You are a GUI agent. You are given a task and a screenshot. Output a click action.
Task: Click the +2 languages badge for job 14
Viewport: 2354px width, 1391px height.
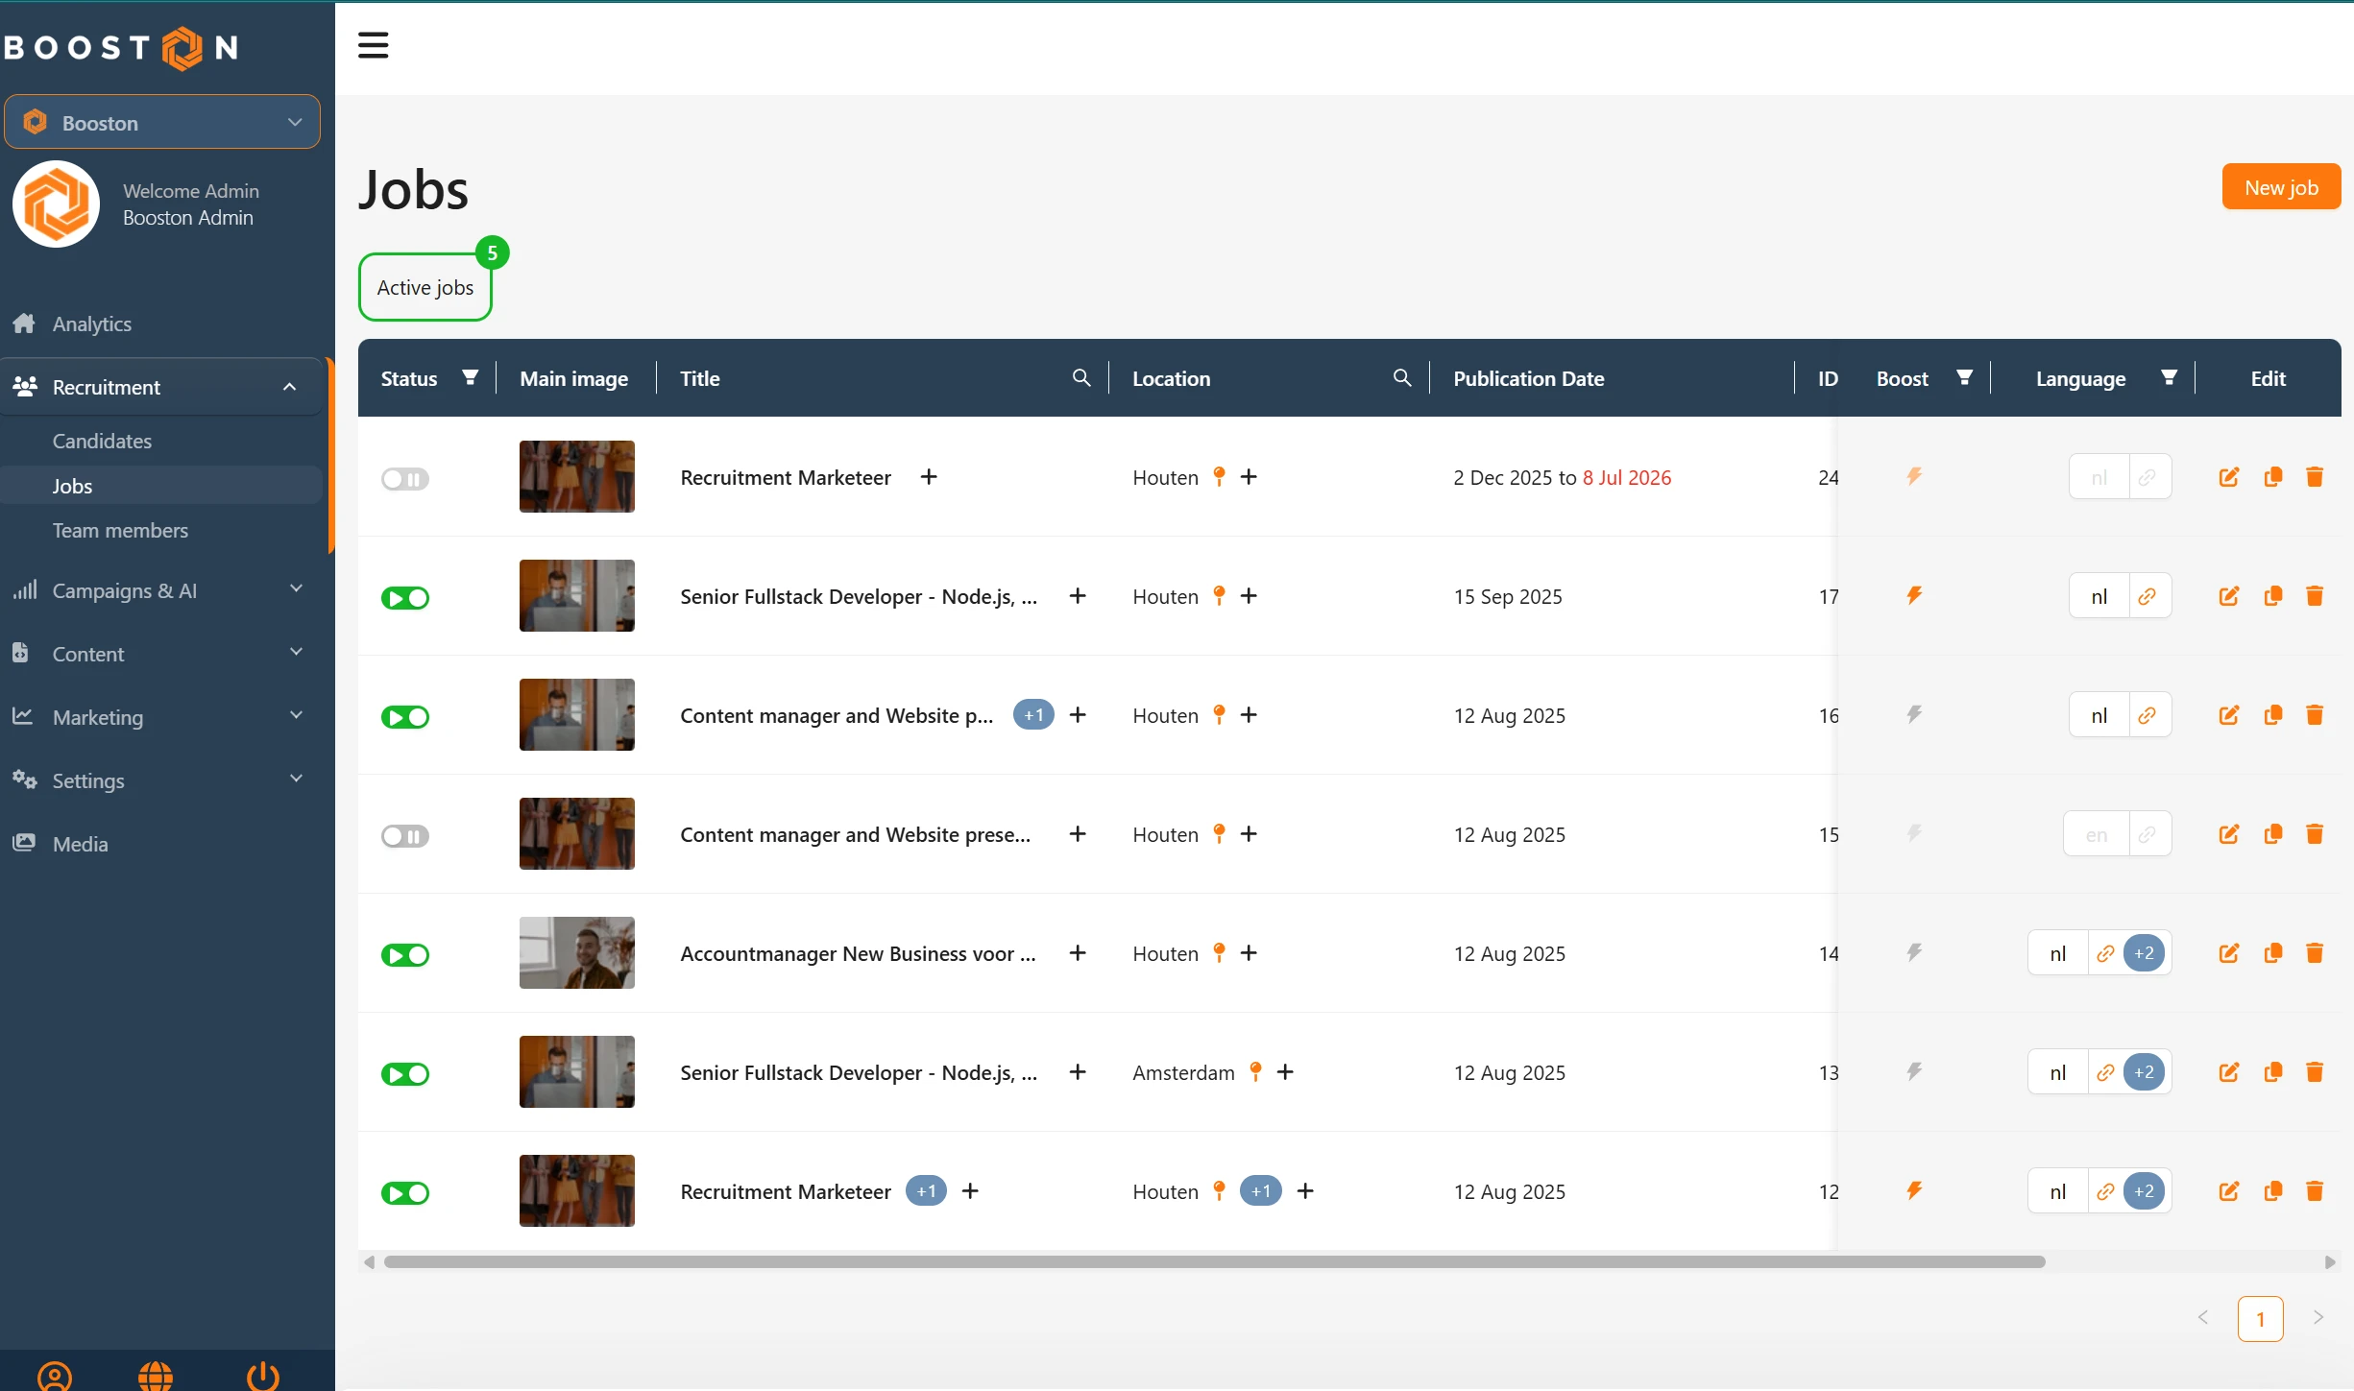pyautogui.click(x=2143, y=953)
